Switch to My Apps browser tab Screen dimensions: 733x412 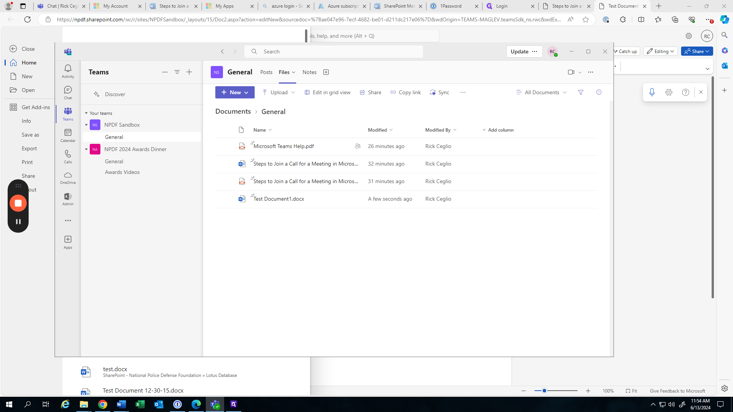[229, 6]
